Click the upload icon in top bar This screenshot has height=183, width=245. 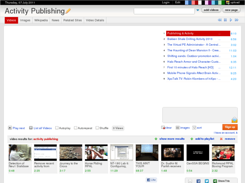[228, 2]
